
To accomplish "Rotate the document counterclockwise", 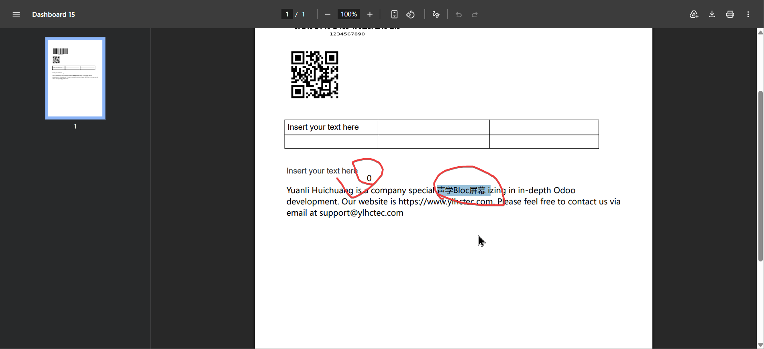I will click(410, 14).
